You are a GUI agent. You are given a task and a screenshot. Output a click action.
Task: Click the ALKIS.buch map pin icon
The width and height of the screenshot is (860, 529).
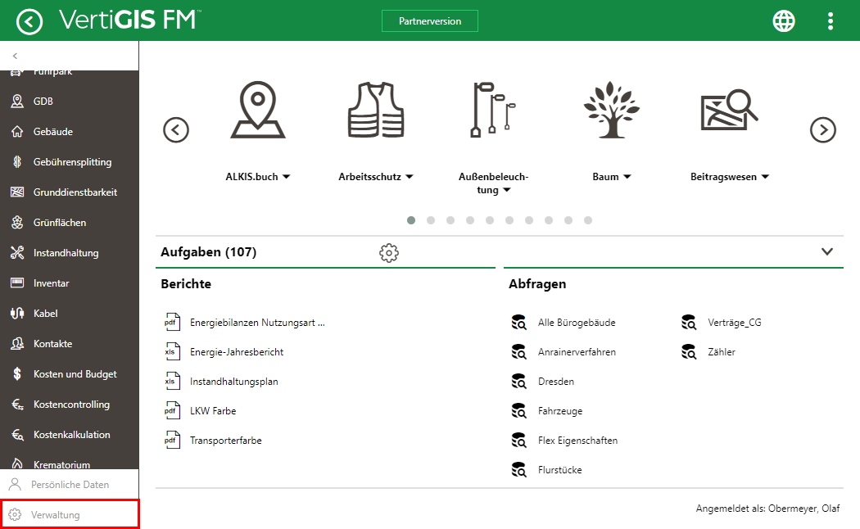tap(257, 111)
